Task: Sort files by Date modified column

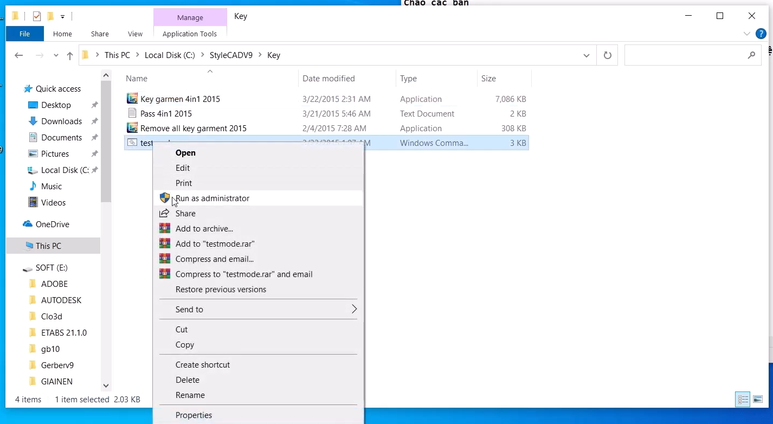Action: click(x=328, y=79)
